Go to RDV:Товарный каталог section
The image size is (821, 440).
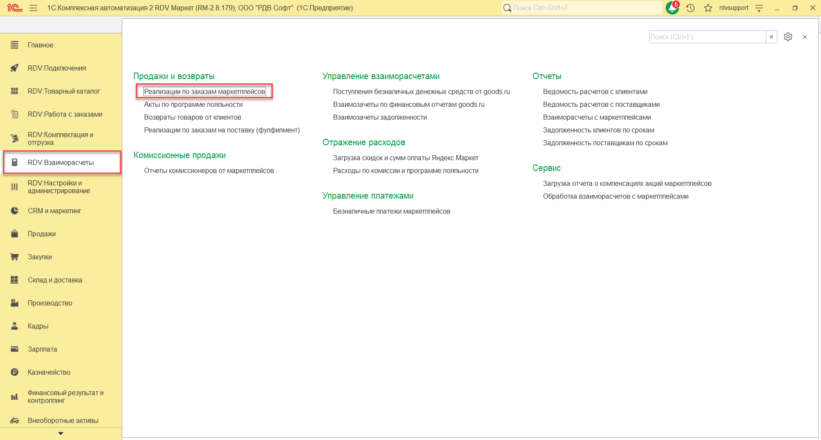64,91
